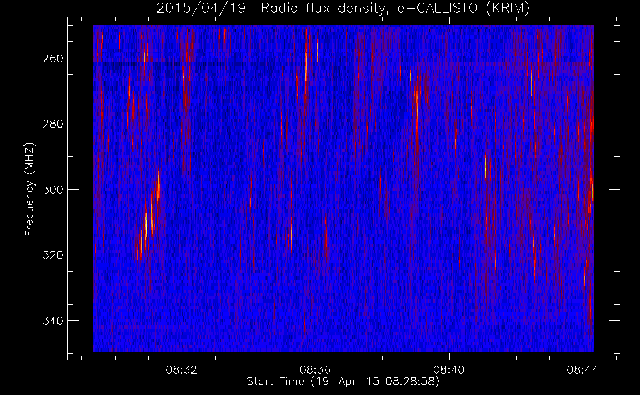Click the 340 frequency tick label
640x395 pixels.
coord(53,321)
